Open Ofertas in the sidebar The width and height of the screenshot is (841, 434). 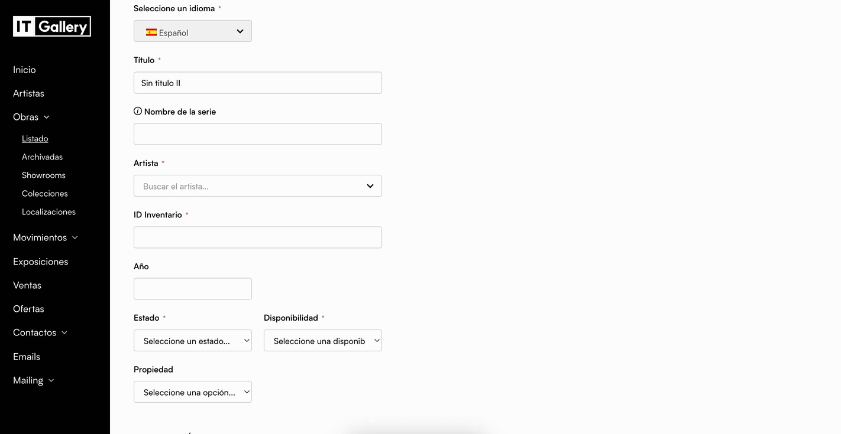[28, 309]
